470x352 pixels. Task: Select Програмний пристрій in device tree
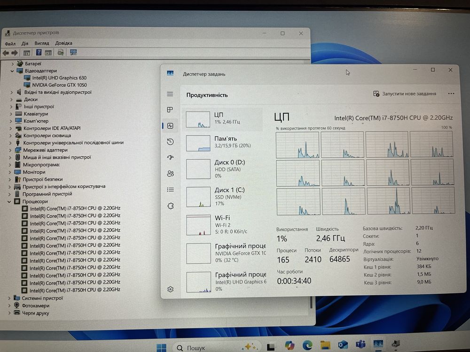(47, 194)
